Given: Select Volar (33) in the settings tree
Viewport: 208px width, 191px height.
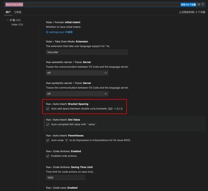Looking at the screenshot, I should pyautogui.click(x=17, y=24).
